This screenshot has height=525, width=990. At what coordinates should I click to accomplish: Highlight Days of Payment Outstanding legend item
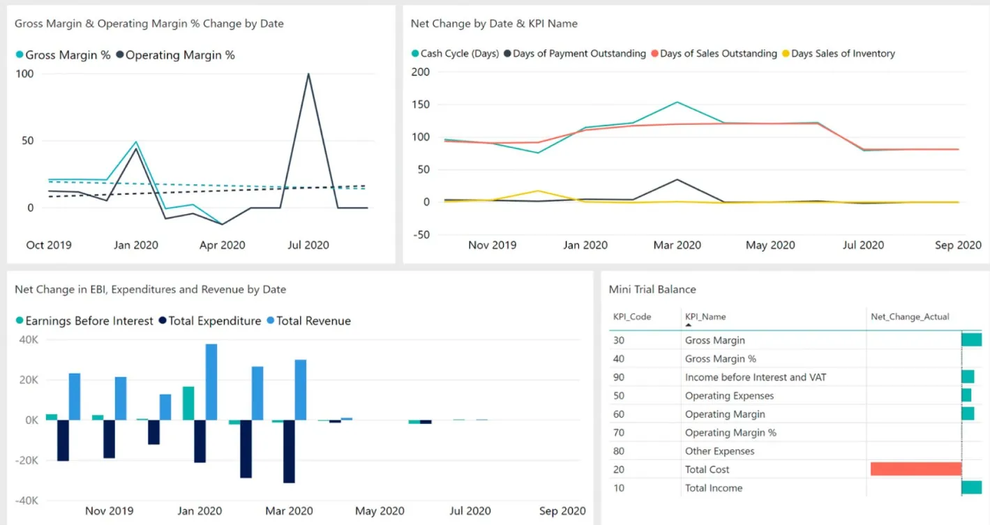click(x=575, y=54)
